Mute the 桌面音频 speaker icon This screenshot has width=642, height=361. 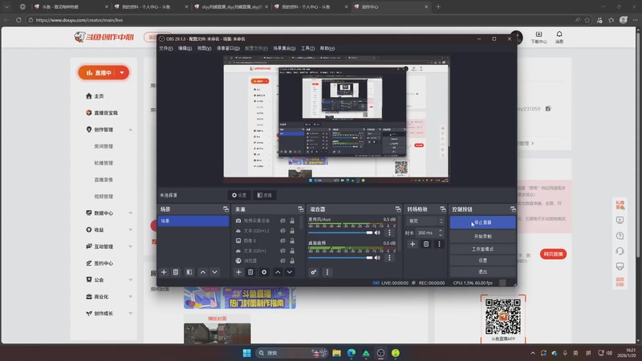[377, 258]
